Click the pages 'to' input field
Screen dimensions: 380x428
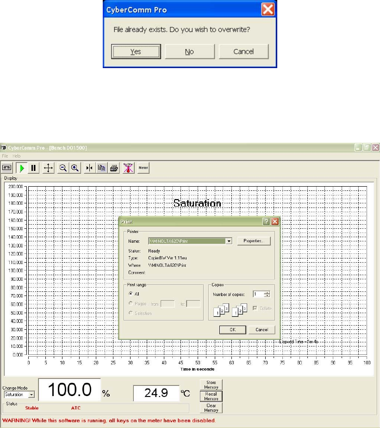coord(193,304)
